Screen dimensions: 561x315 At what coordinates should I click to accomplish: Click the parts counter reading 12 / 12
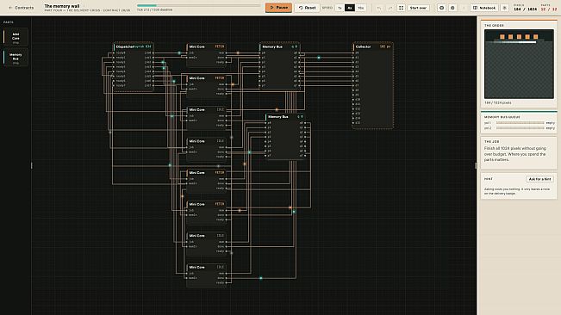click(x=548, y=8)
